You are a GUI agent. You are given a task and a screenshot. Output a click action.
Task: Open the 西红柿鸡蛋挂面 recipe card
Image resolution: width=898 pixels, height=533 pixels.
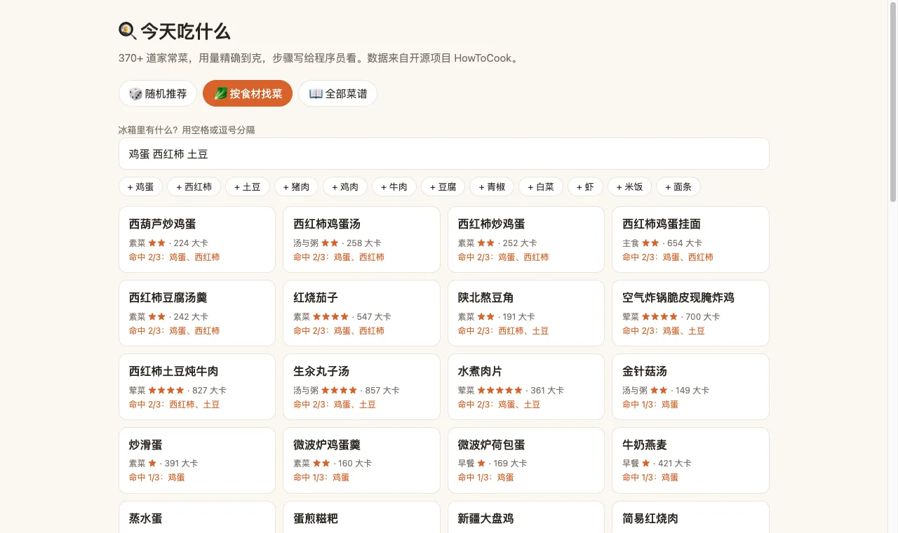(690, 239)
